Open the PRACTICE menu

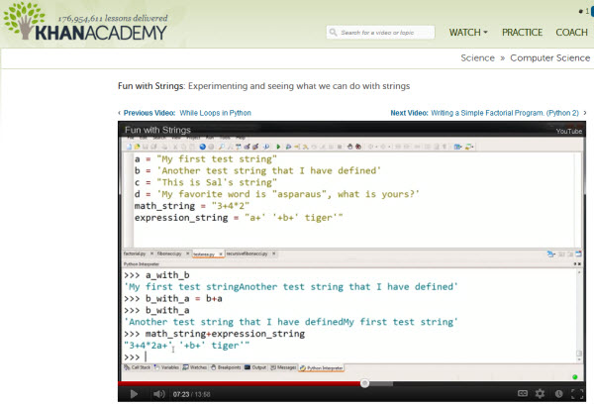522,33
